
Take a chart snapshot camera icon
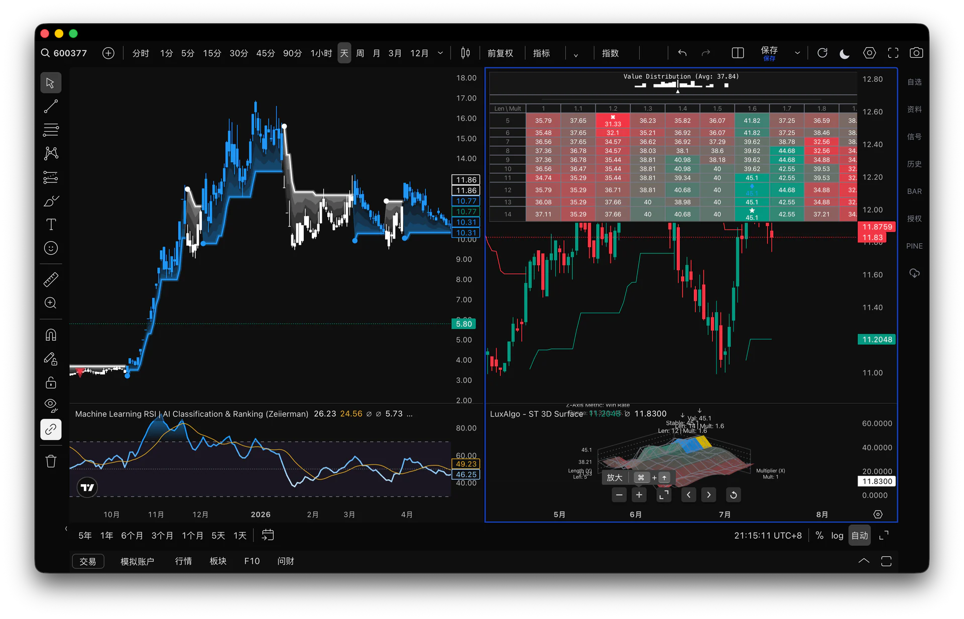916,53
